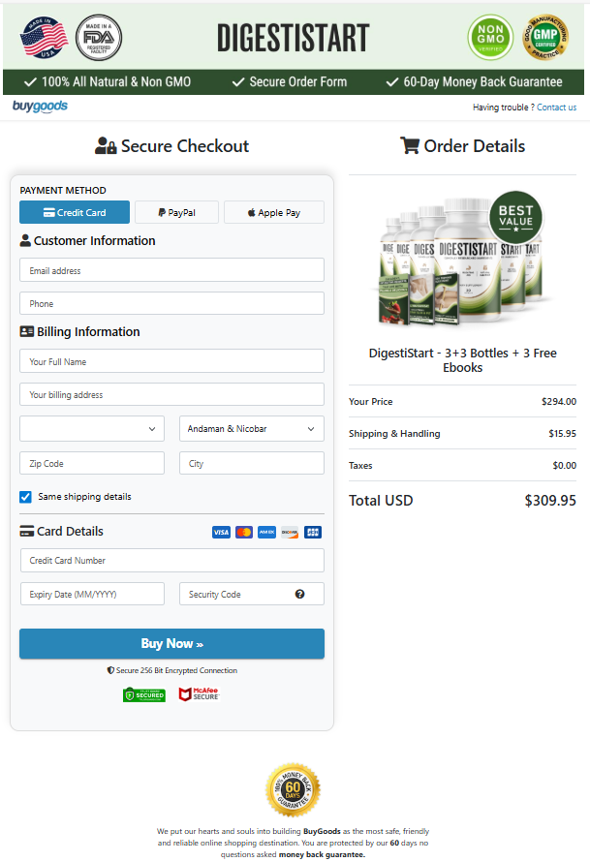Click the Non GMO verified badge
This screenshot has width=590, height=862.
tap(490, 37)
